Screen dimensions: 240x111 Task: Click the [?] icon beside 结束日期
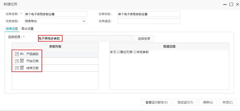coord(17,68)
